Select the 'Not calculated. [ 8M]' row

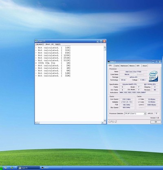(53, 71)
